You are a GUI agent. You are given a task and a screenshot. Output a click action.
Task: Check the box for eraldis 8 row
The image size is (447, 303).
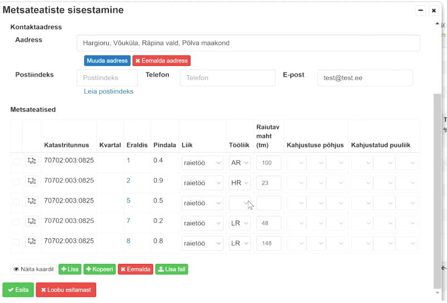coord(16,242)
